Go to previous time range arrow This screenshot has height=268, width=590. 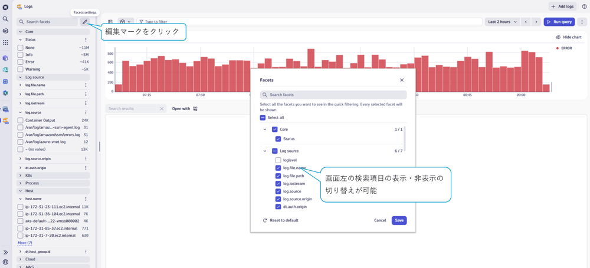(526, 22)
